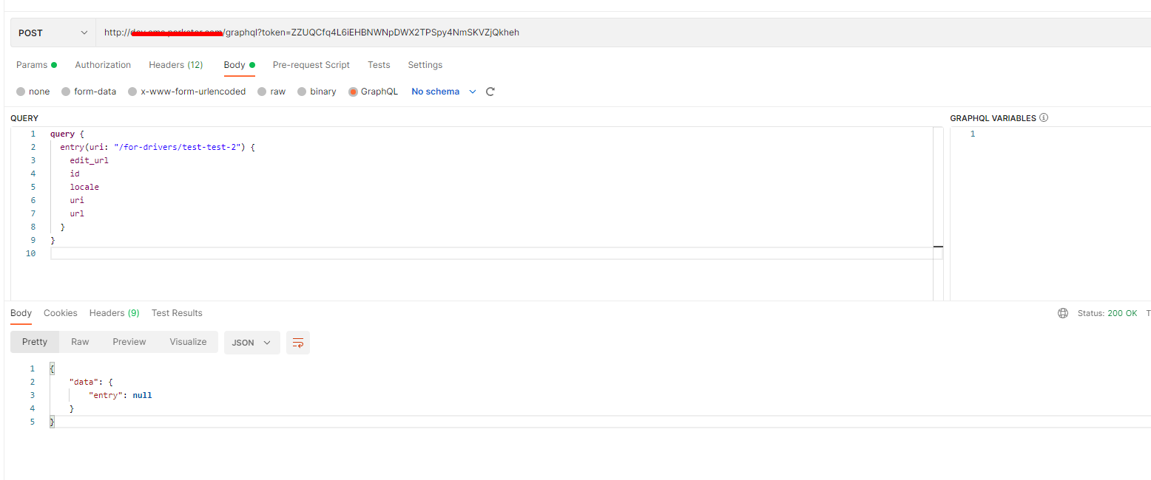Select the Visualize response option
The image size is (1151, 480).
pos(187,341)
